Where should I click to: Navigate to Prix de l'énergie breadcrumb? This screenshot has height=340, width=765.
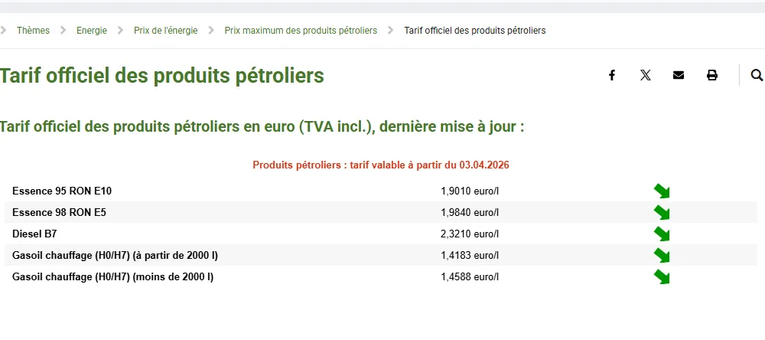click(x=165, y=31)
